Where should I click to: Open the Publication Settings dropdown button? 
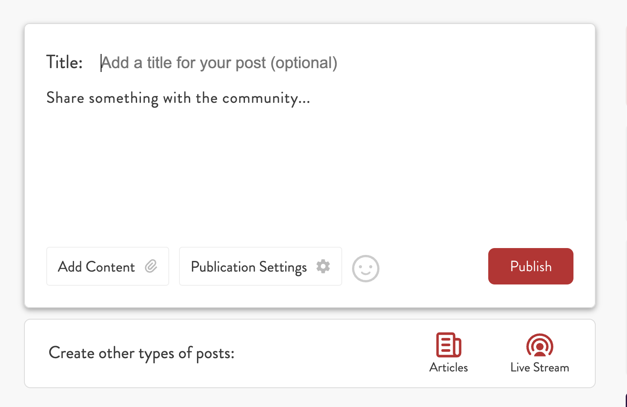260,266
